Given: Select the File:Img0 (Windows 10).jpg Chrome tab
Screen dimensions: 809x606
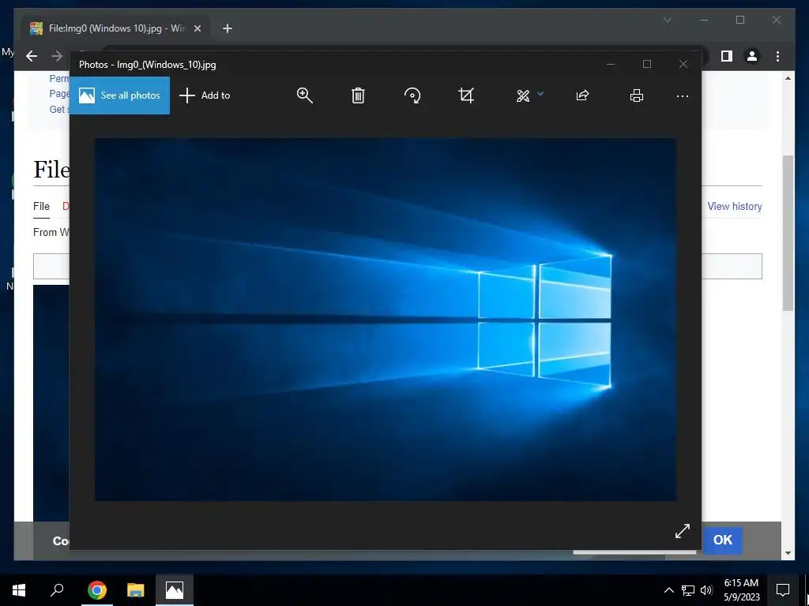Looking at the screenshot, I should (x=115, y=28).
